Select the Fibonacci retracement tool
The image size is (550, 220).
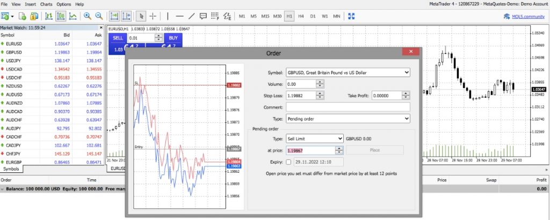click(215, 16)
